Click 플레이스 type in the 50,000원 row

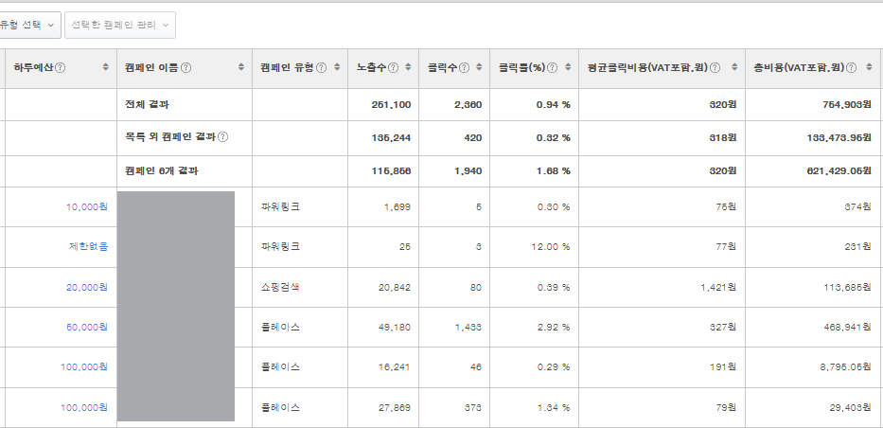point(280,327)
